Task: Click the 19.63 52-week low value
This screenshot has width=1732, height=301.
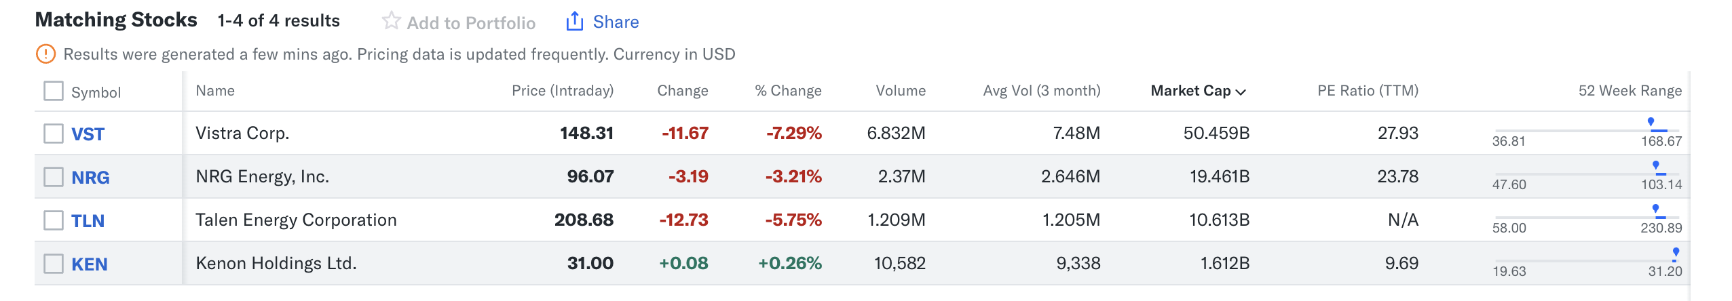Action: point(1509,271)
